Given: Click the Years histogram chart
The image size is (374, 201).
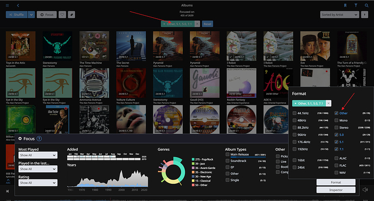Looking at the screenshot, I should (x=107, y=178).
